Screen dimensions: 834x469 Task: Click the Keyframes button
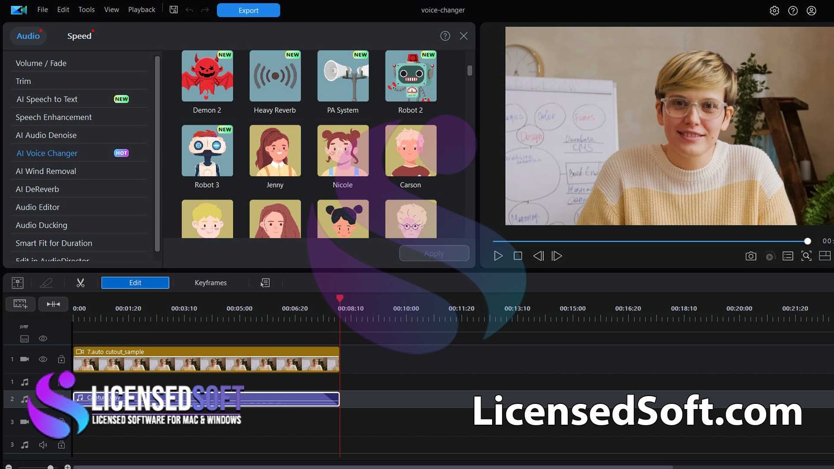(211, 282)
